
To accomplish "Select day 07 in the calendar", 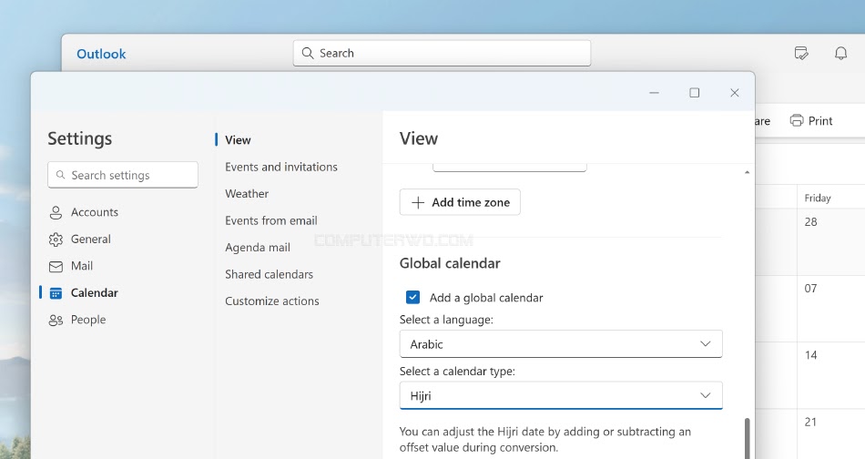I will coord(810,289).
